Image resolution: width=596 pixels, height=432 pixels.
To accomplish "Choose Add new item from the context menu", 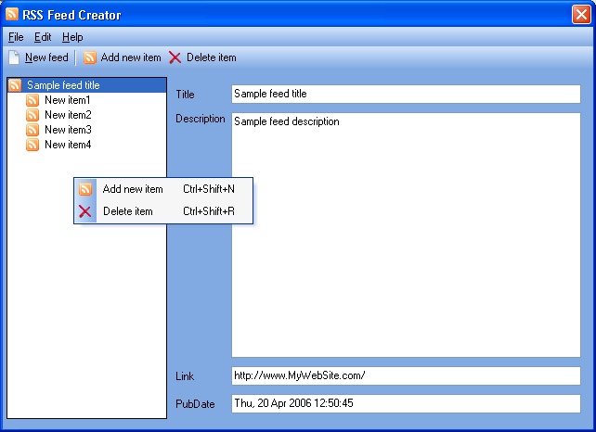I will pos(163,189).
